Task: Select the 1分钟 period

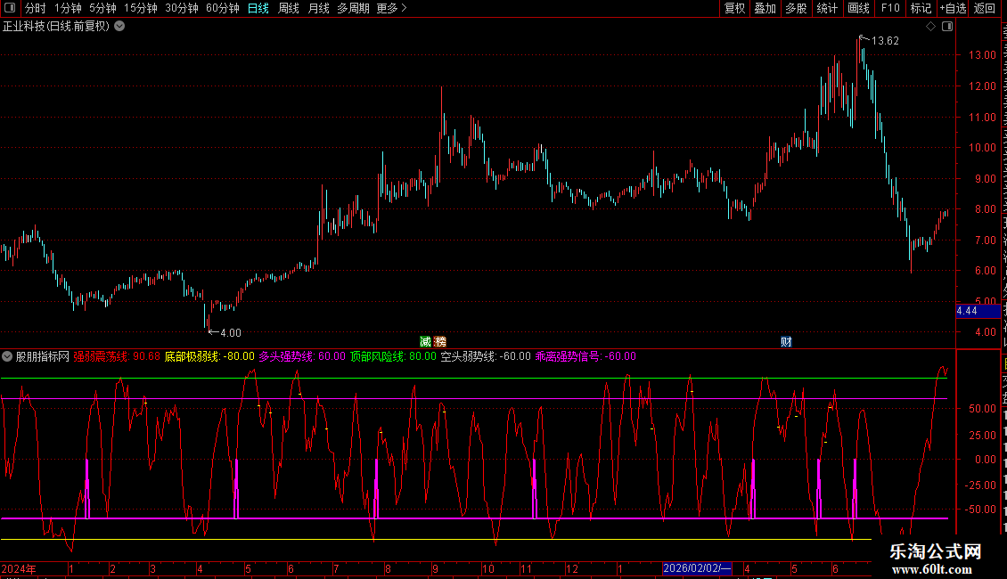Action: pos(68,8)
